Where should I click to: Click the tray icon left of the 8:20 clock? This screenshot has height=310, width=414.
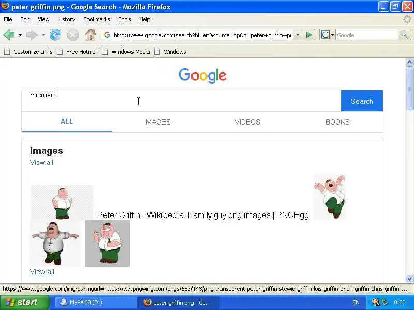click(x=385, y=302)
